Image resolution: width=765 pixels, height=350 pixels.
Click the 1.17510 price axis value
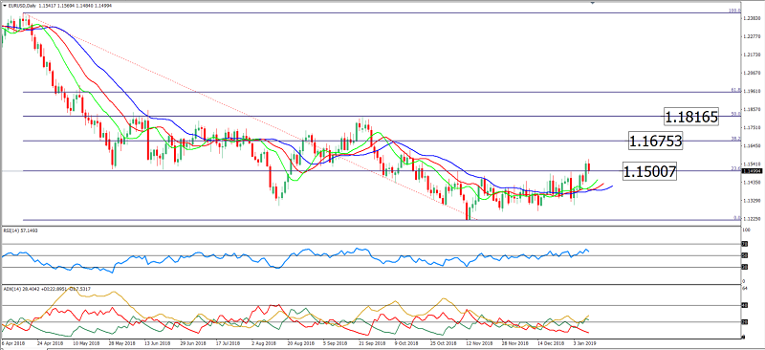(751, 128)
